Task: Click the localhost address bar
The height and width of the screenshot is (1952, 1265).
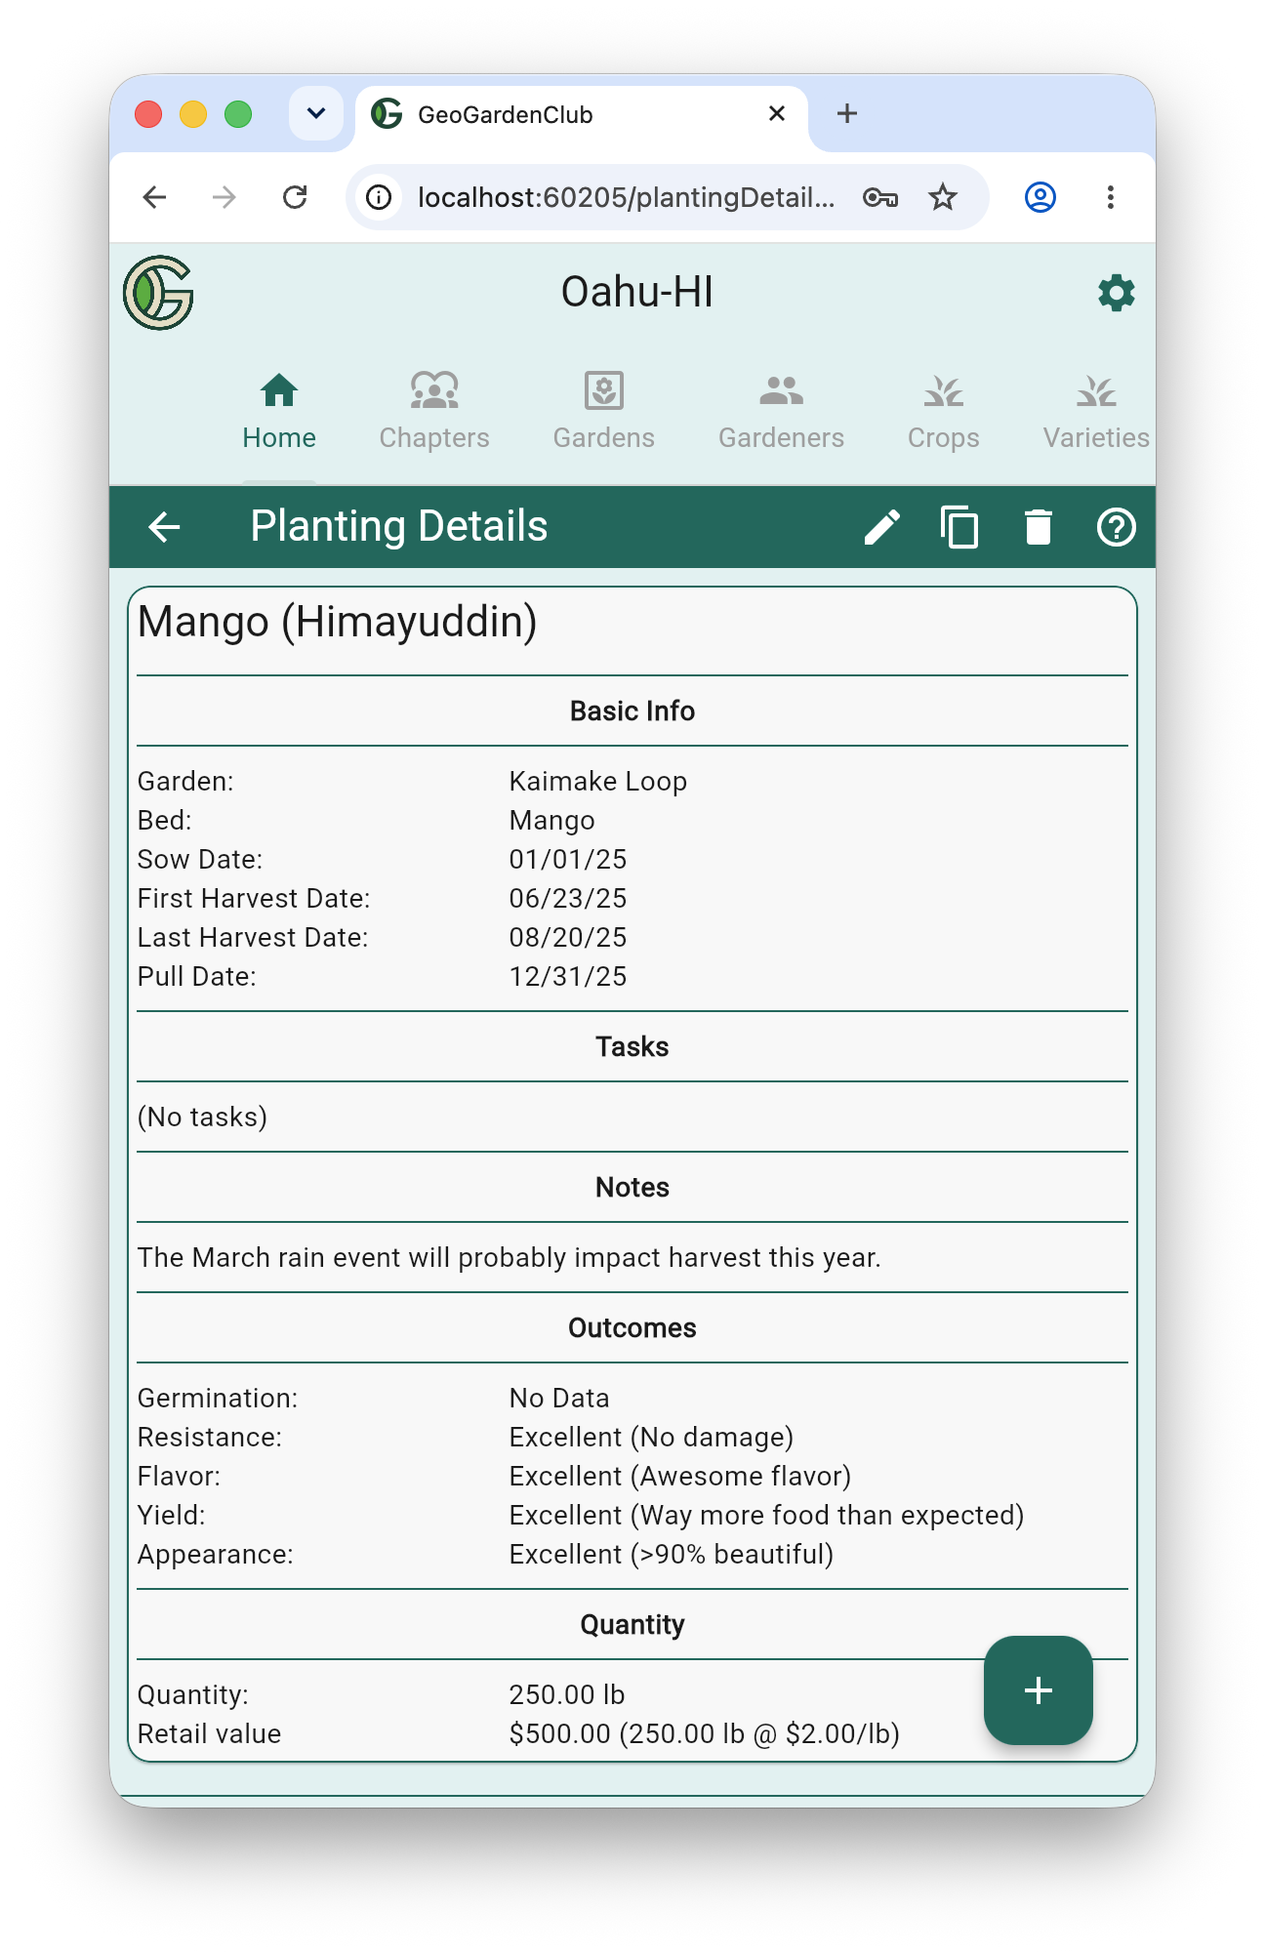Action: [x=625, y=197]
